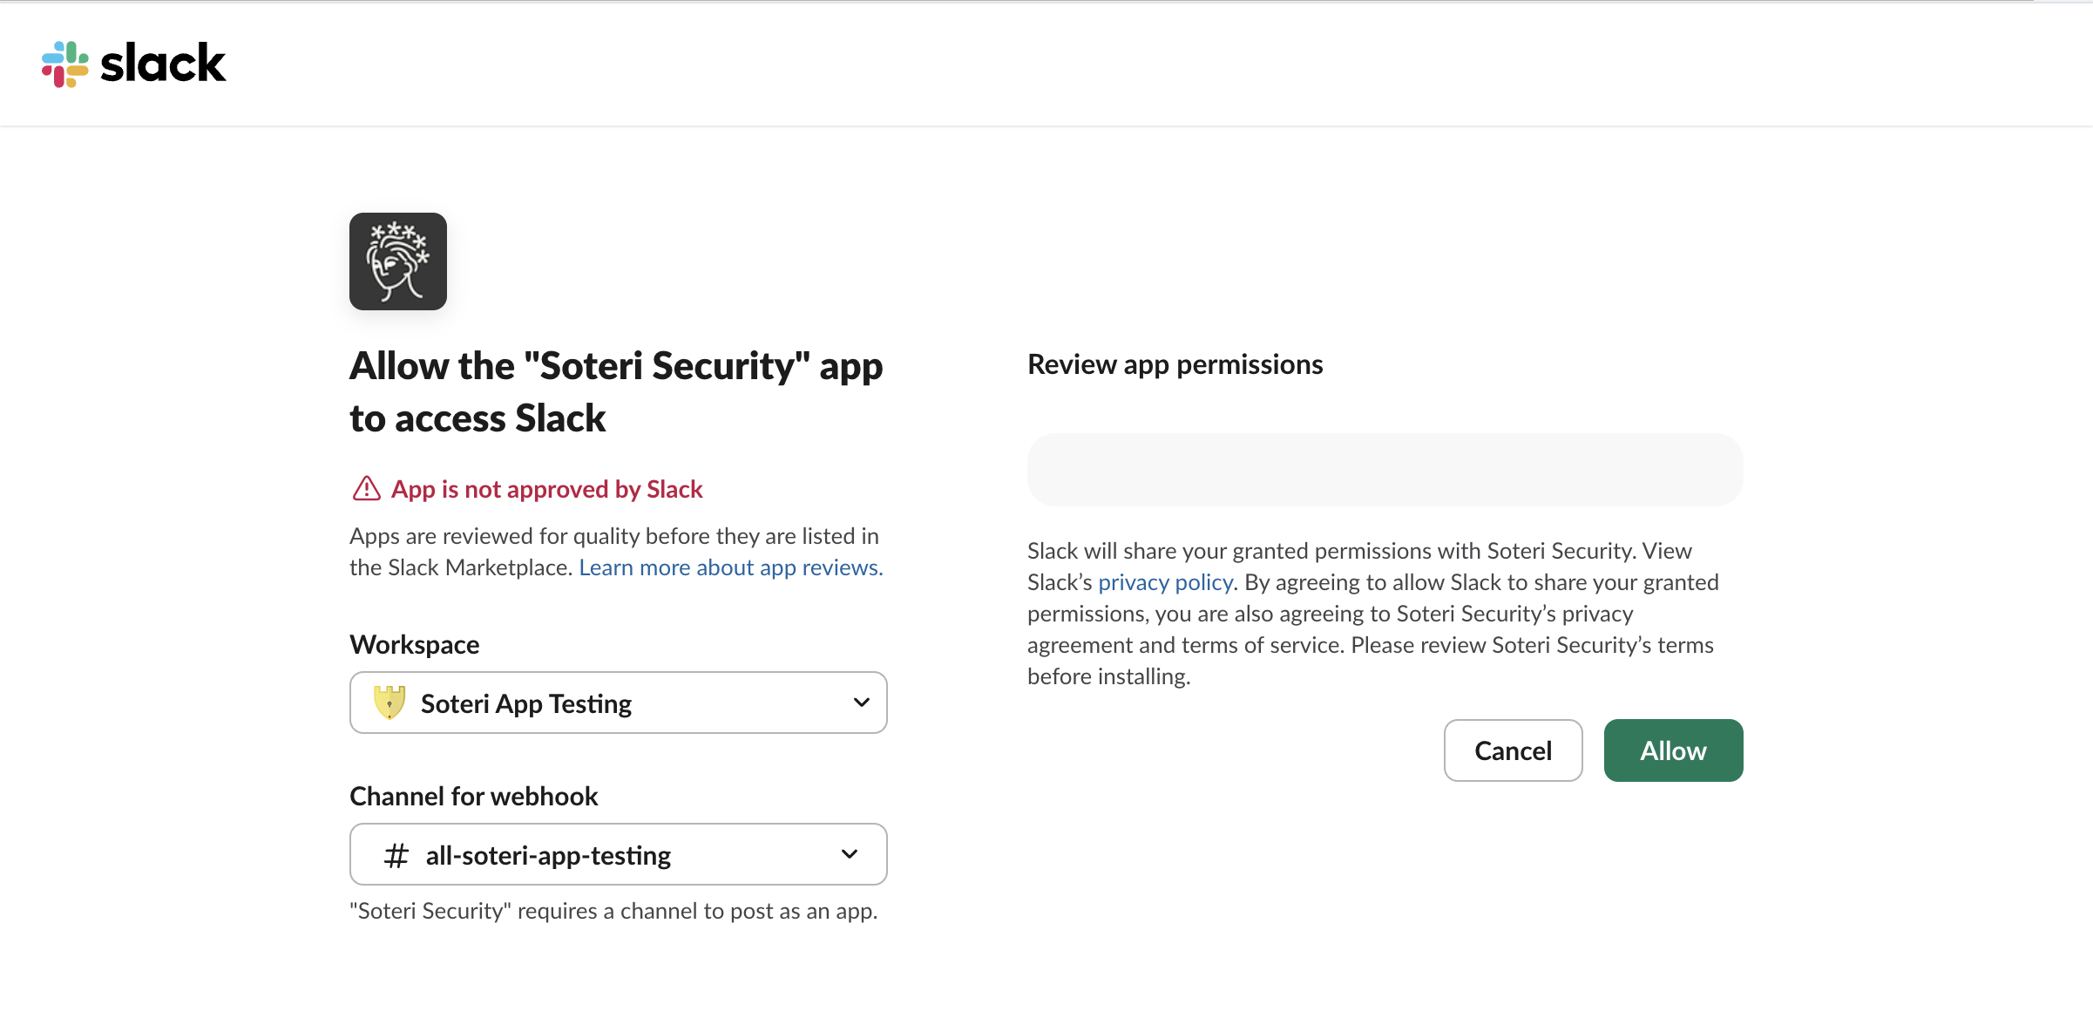2093x1032 pixels.
Task: Click the red warning triangle icon
Action: [366, 489]
